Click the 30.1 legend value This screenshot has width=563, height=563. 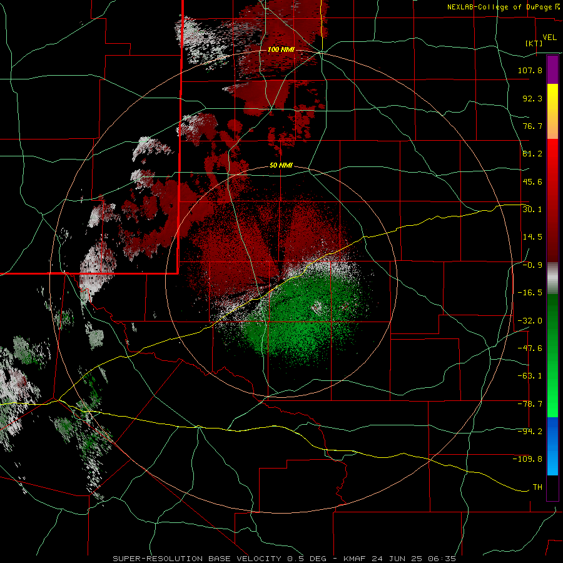point(532,210)
